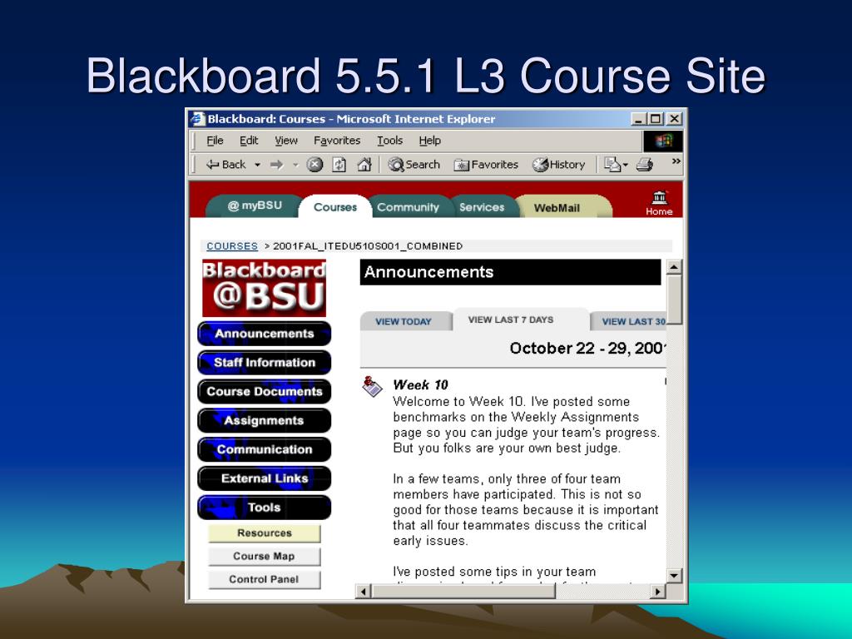
Task: Open the Control Panel button
Action: 264,579
